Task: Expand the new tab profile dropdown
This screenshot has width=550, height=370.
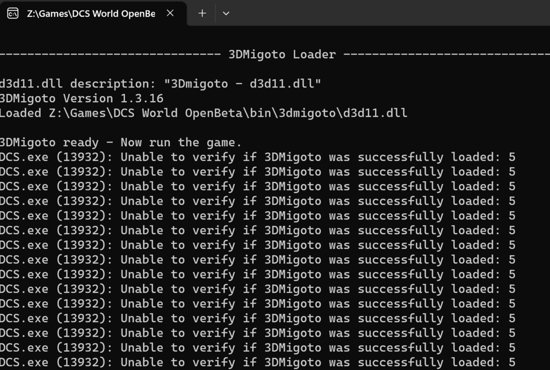Action: click(x=226, y=14)
